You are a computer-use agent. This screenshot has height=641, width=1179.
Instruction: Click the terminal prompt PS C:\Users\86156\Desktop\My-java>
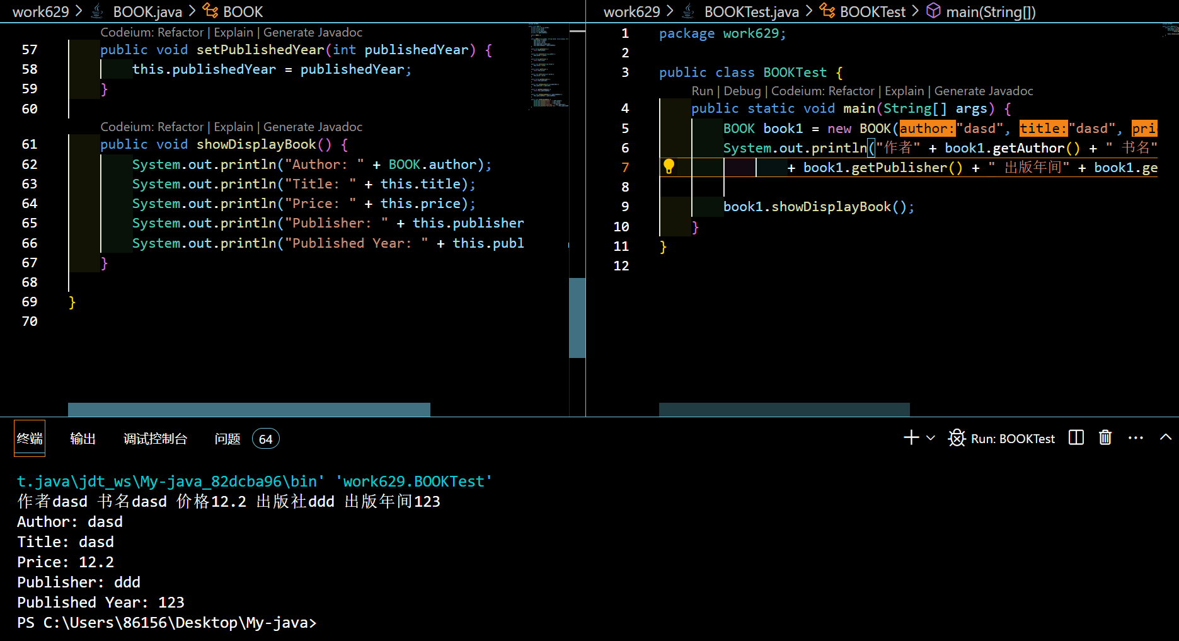[167, 623]
